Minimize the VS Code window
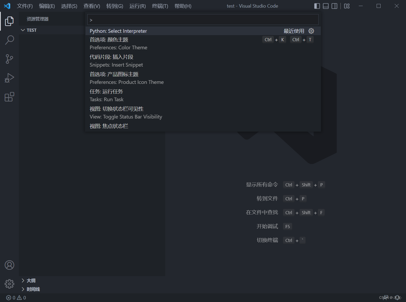The width and height of the screenshot is (406, 302). tap(361, 6)
